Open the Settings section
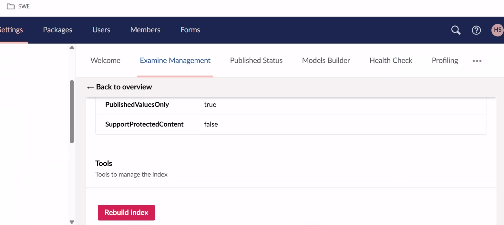Screen dimensions: 504x225 point(11,30)
